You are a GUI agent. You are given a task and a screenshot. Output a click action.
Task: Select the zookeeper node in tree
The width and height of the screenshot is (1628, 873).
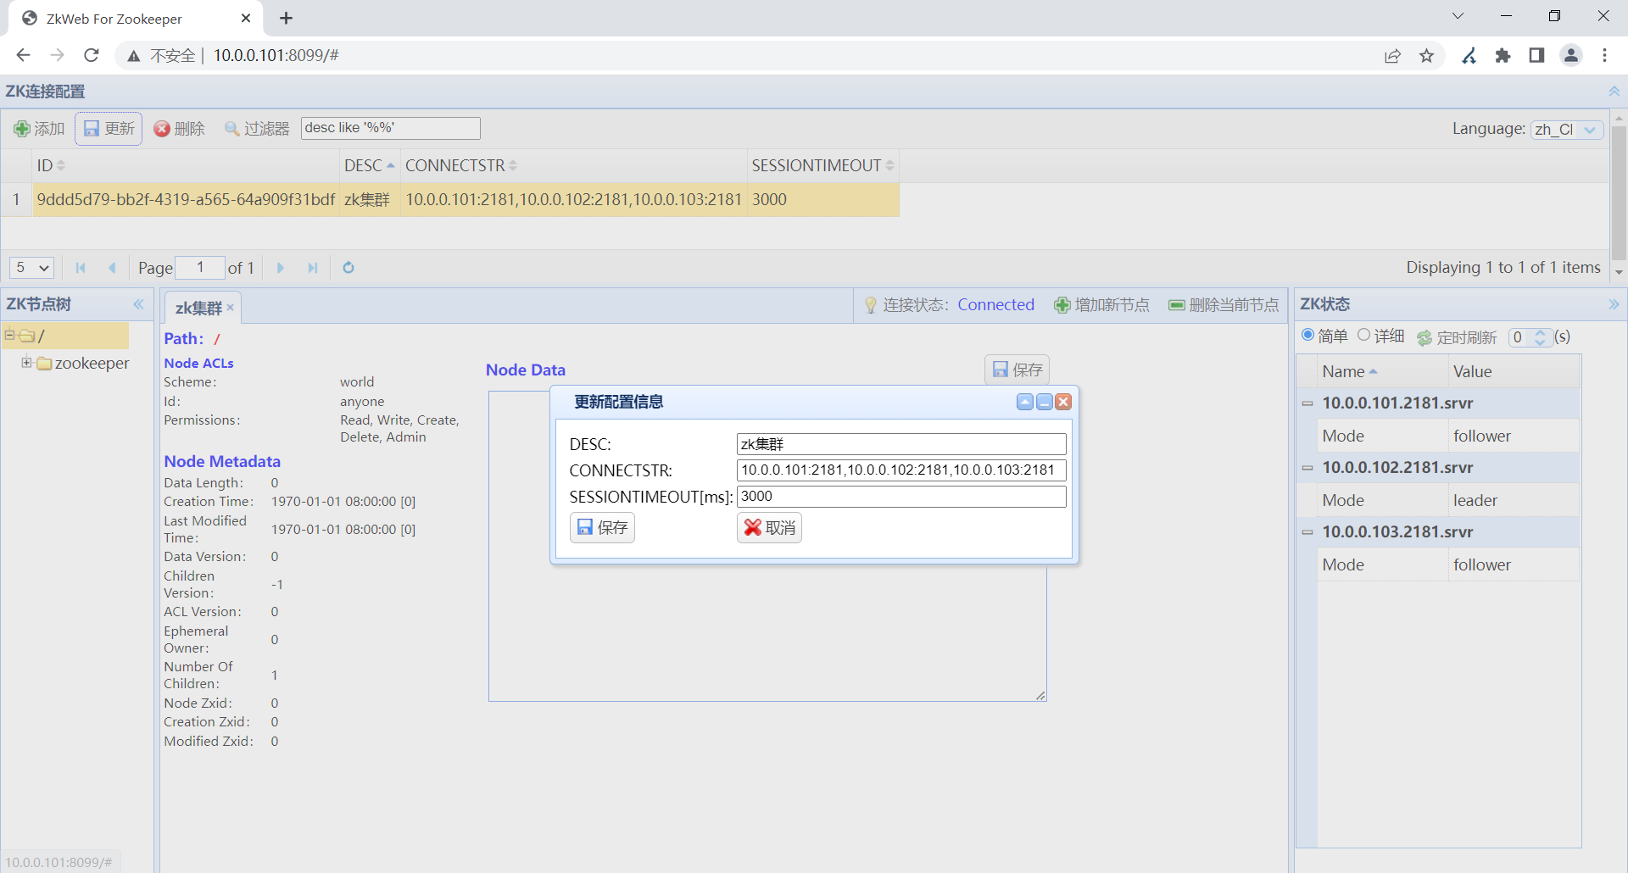[92, 364]
